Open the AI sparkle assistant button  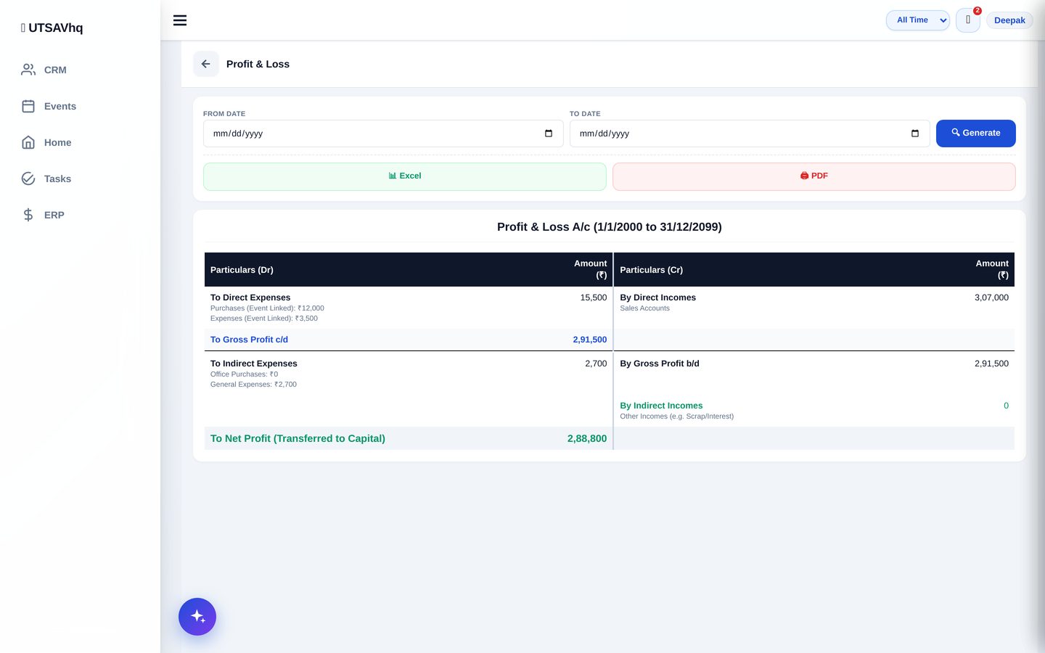coord(197,617)
